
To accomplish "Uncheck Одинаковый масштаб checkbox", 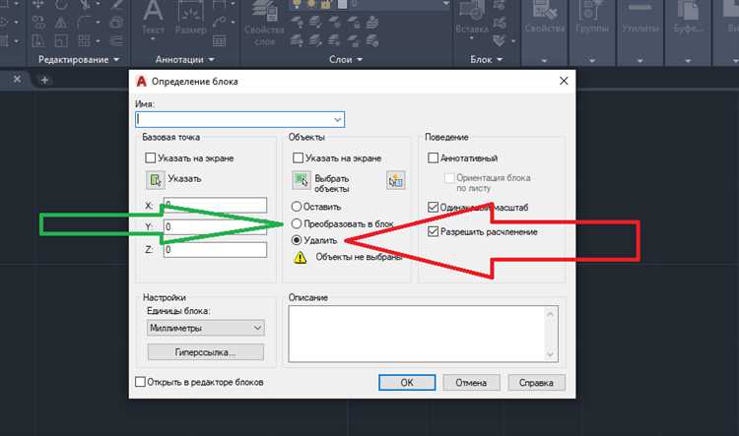I will (x=433, y=207).
